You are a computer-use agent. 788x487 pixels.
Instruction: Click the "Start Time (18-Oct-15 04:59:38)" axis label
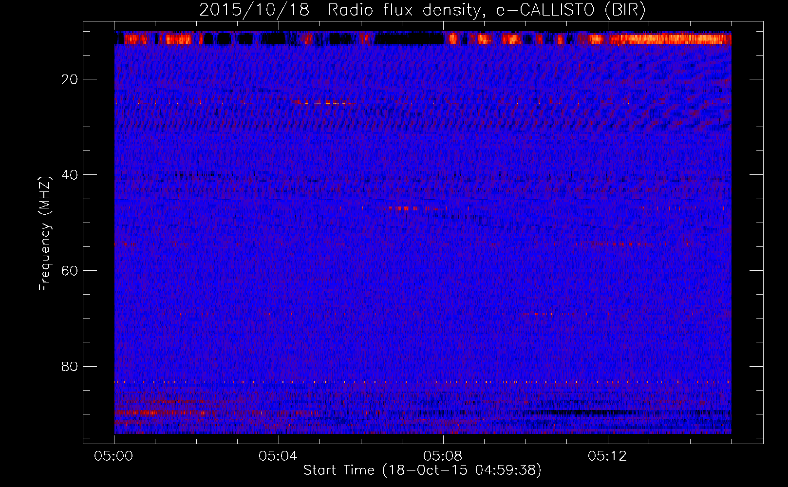coord(422,470)
